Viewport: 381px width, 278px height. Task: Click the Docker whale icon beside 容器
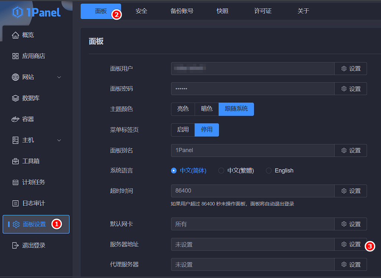[15, 119]
